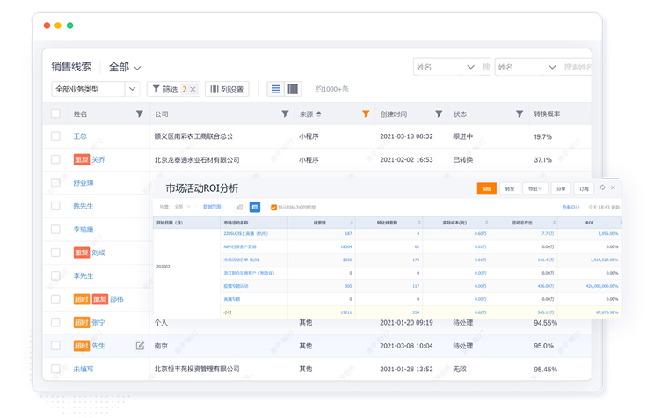
Task: Click the 分享 button in ROI panel
Action: pyautogui.click(x=561, y=188)
